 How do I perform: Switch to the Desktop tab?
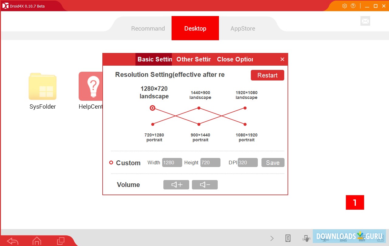195,28
